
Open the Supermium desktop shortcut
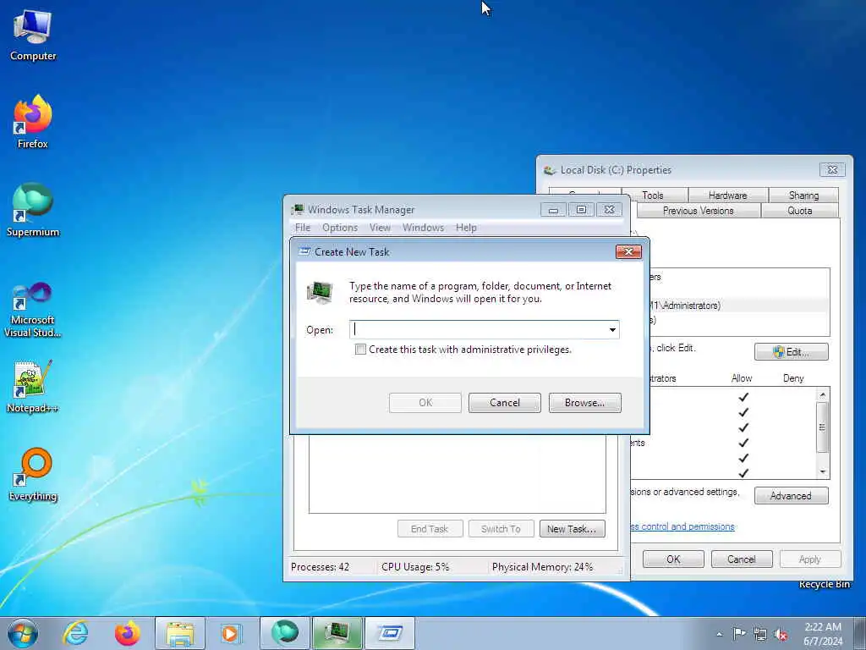(33, 210)
